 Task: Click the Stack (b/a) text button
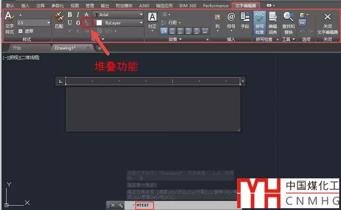[x=87, y=23]
